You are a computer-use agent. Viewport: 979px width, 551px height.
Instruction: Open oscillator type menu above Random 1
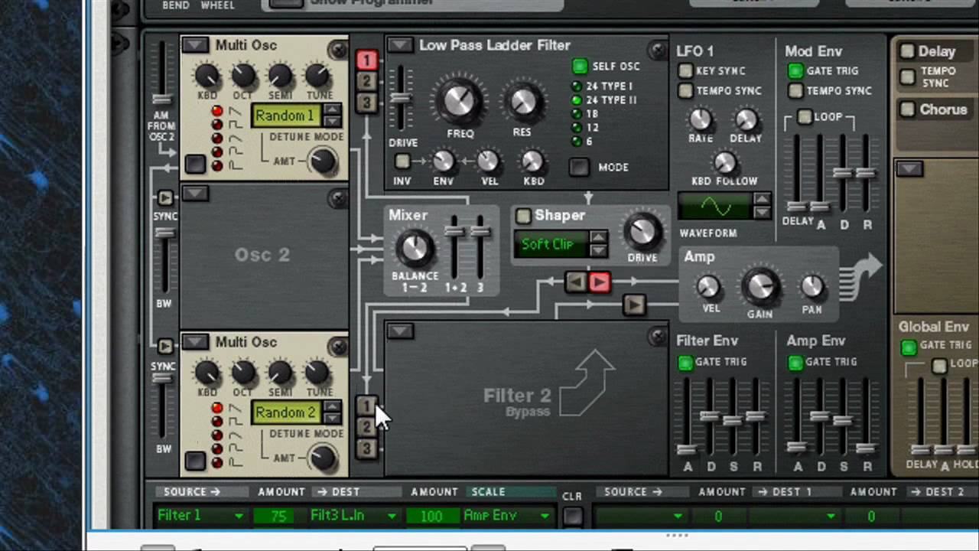click(x=195, y=45)
